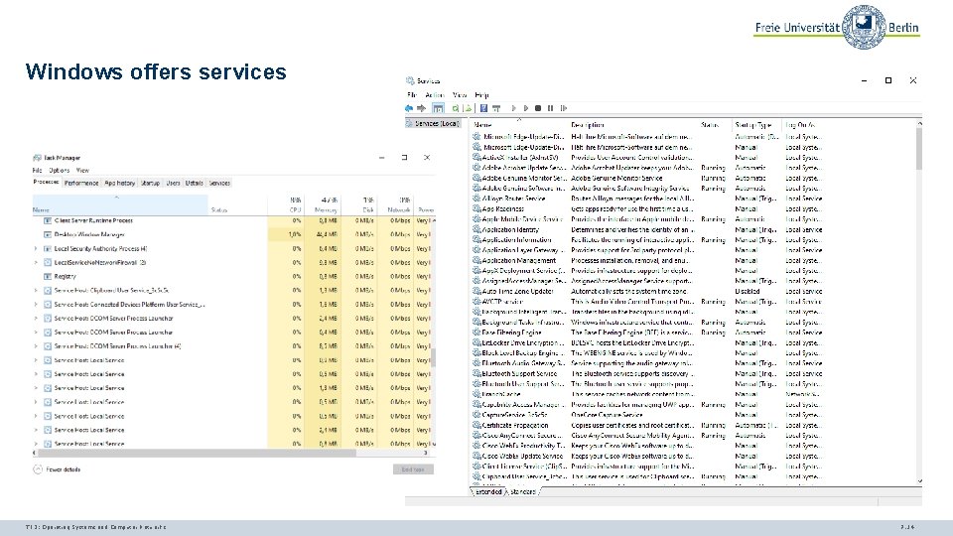Click Task Manager horizontal scrollbar
The image size is (953, 536).
pyautogui.click(x=195, y=453)
